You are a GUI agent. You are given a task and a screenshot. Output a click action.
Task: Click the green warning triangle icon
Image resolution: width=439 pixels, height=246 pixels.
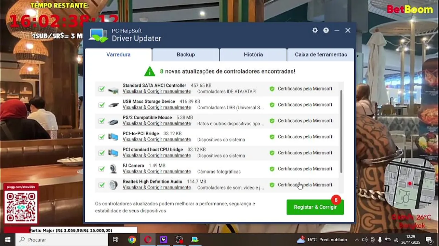point(149,71)
